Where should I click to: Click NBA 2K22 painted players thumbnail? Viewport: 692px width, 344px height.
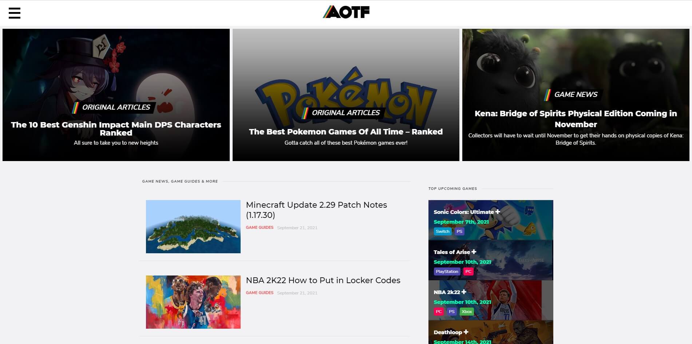193,302
